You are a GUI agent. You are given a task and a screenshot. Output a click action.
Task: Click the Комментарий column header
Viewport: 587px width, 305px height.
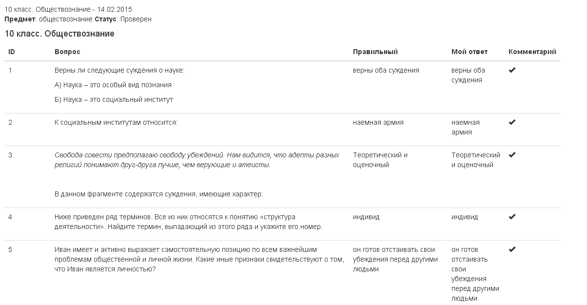coord(532,52)
